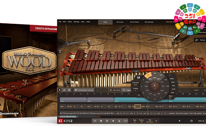The height and width of the screenshot is (140, 206).
Task: Change the Octave value on chord wheel
Action: 136,89
